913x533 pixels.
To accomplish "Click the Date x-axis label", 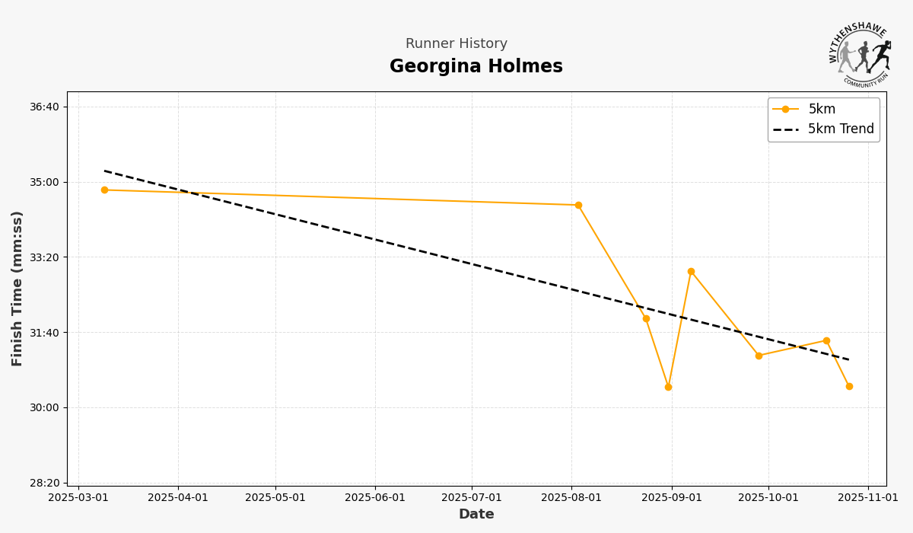I will pyautogui.click(x=476, y=515).
